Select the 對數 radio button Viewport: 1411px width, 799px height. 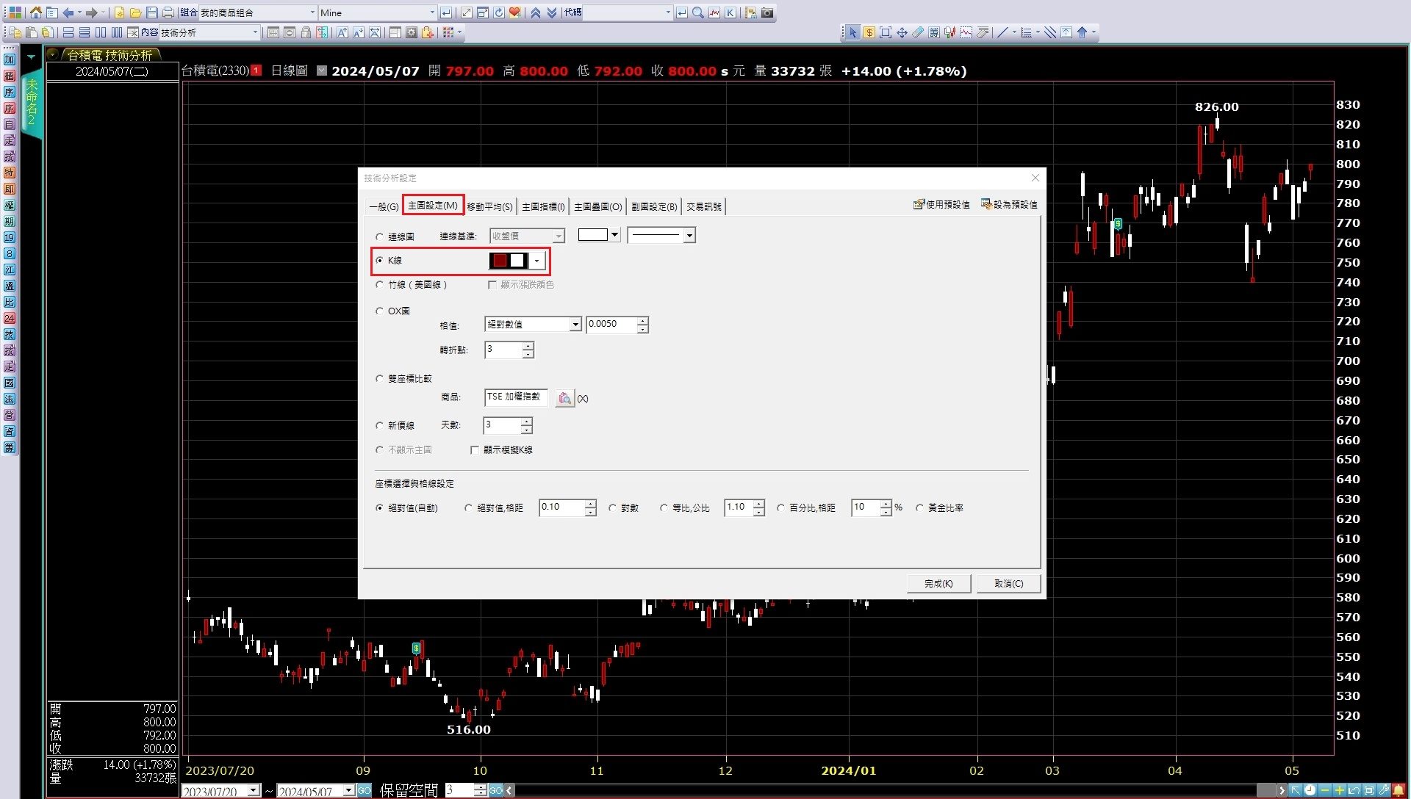coord(613,508)
